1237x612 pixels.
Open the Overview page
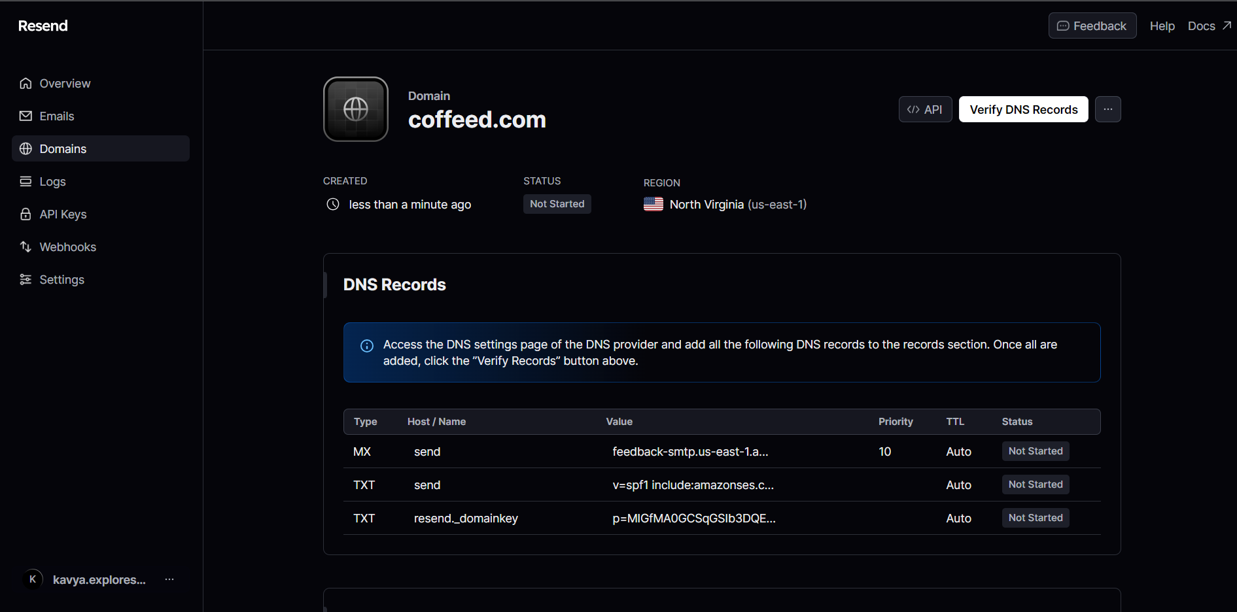[x=101, y=83]
